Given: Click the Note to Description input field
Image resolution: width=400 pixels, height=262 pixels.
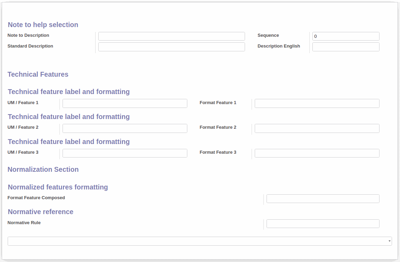Looking at the screenshot, I should (171, 36).
